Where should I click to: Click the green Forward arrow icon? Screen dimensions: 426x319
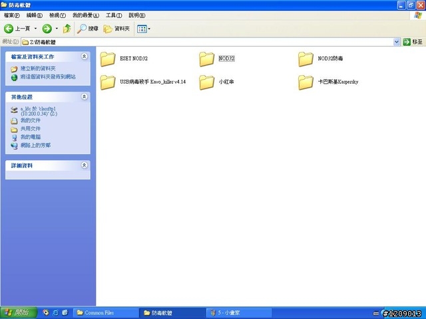[47, 29]
